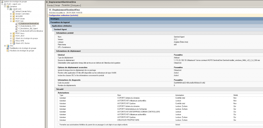Click the PORT Users OU folder icon

coord(14,34)
